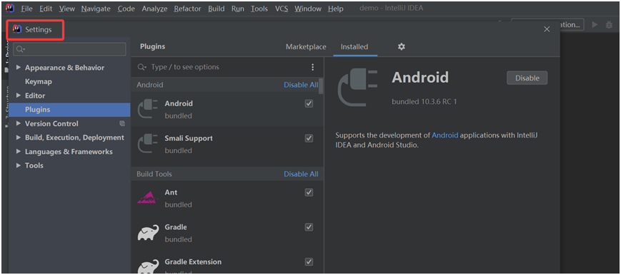Close the Settings dialog
Image resolution: width=621 pixels, height=275 pixels.
click(x=547, y=29)
